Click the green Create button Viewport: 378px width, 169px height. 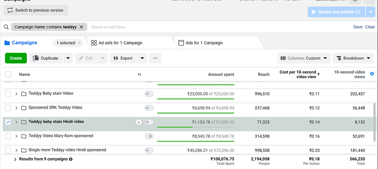click(x=16, y=58)
